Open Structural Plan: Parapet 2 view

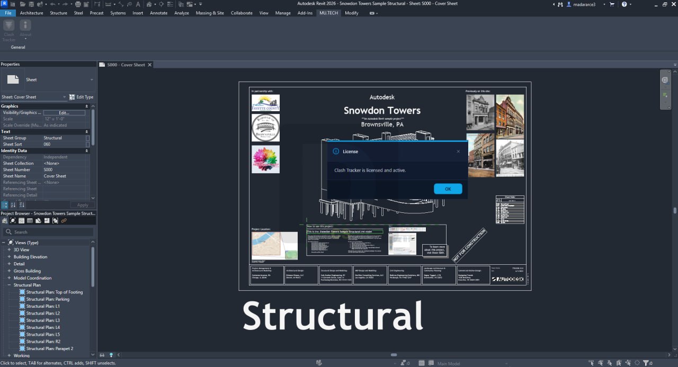(x=50, y=348)
